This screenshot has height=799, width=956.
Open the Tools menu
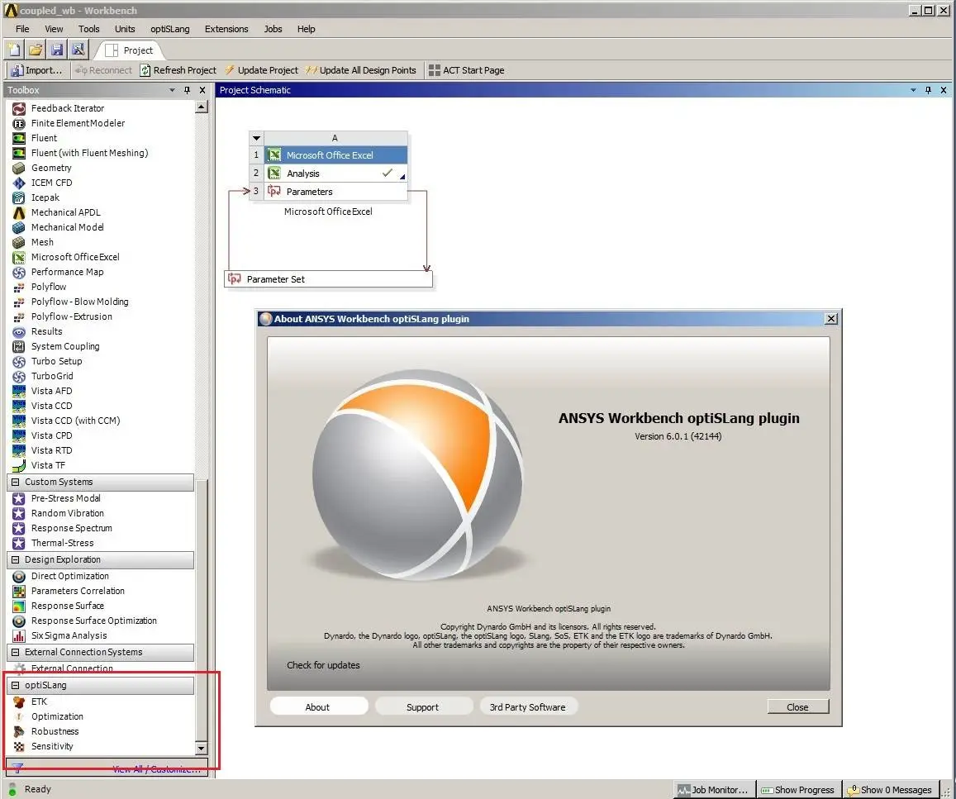tap(89, 29)
